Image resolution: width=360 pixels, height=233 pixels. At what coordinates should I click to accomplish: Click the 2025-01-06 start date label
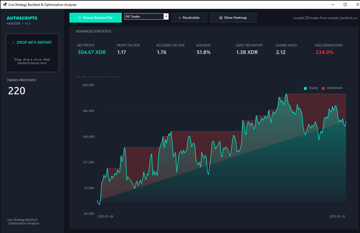[x=105, y=217]
